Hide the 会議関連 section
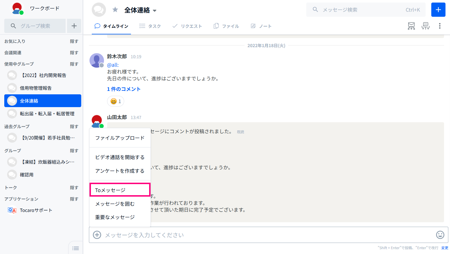The height and width of the screenshot is (254, 450). [x=74, y=53]
